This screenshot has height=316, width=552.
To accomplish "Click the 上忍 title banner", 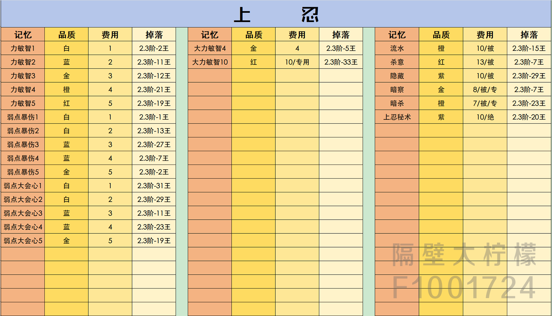I will 276,14.
